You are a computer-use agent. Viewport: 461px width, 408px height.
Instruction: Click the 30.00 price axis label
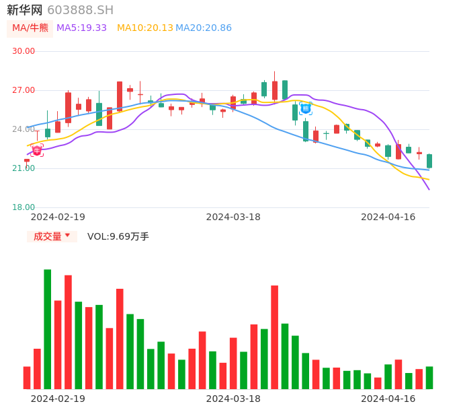(24, 51)
